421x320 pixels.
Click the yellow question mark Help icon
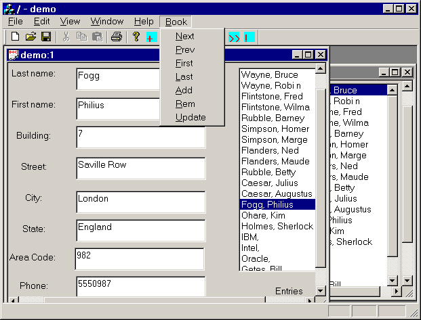tap(136, 37)
